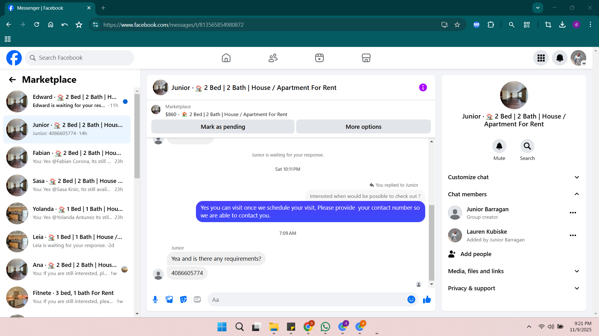
Task: Collapse Chat members section
Action: (x=514, y=194)
